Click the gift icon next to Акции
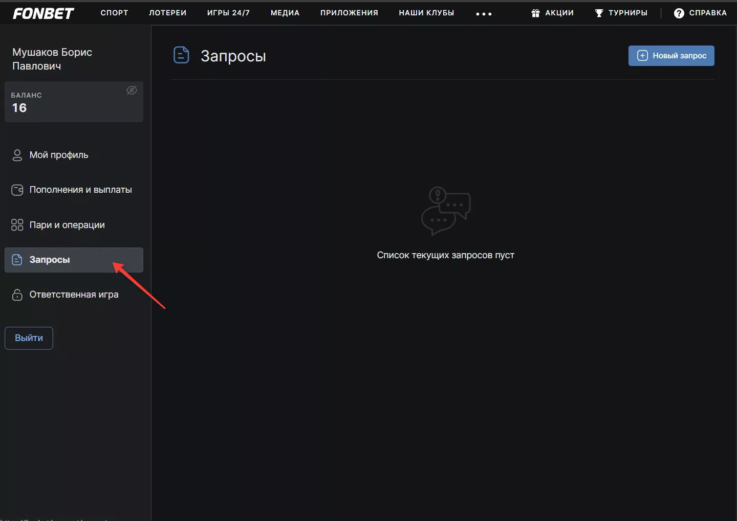This screenshot has width=737, height=521. click(535, 13)
